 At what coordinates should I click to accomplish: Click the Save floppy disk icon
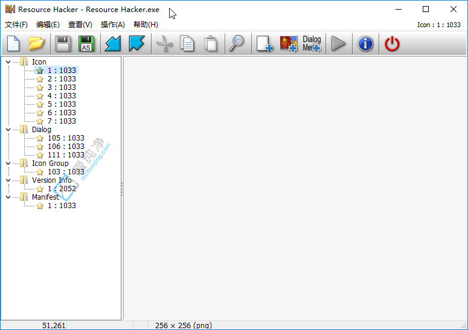(63, 43)
